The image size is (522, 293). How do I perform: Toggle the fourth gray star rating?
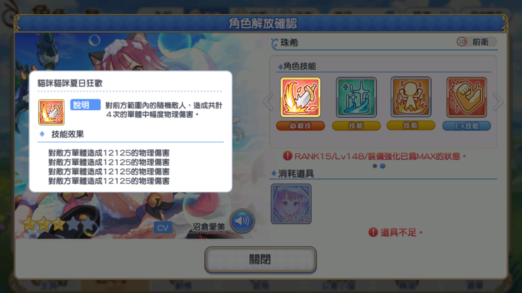pyautogui.click(x=74, y=224)
